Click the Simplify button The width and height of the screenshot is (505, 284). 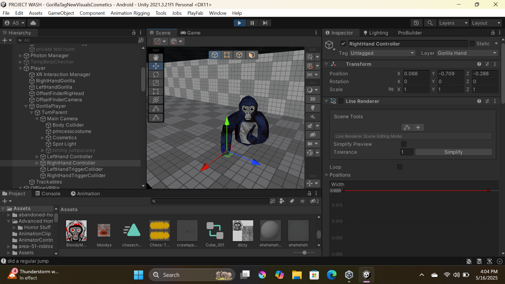point(453,152)
